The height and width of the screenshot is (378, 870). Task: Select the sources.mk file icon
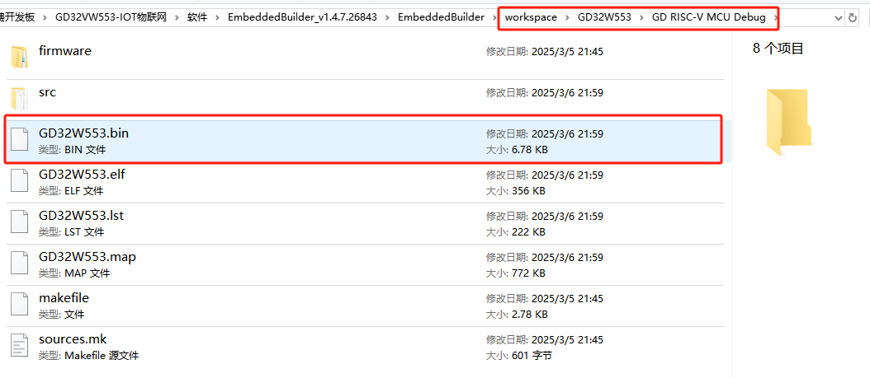pyautogui.click(x=19, y=346)
